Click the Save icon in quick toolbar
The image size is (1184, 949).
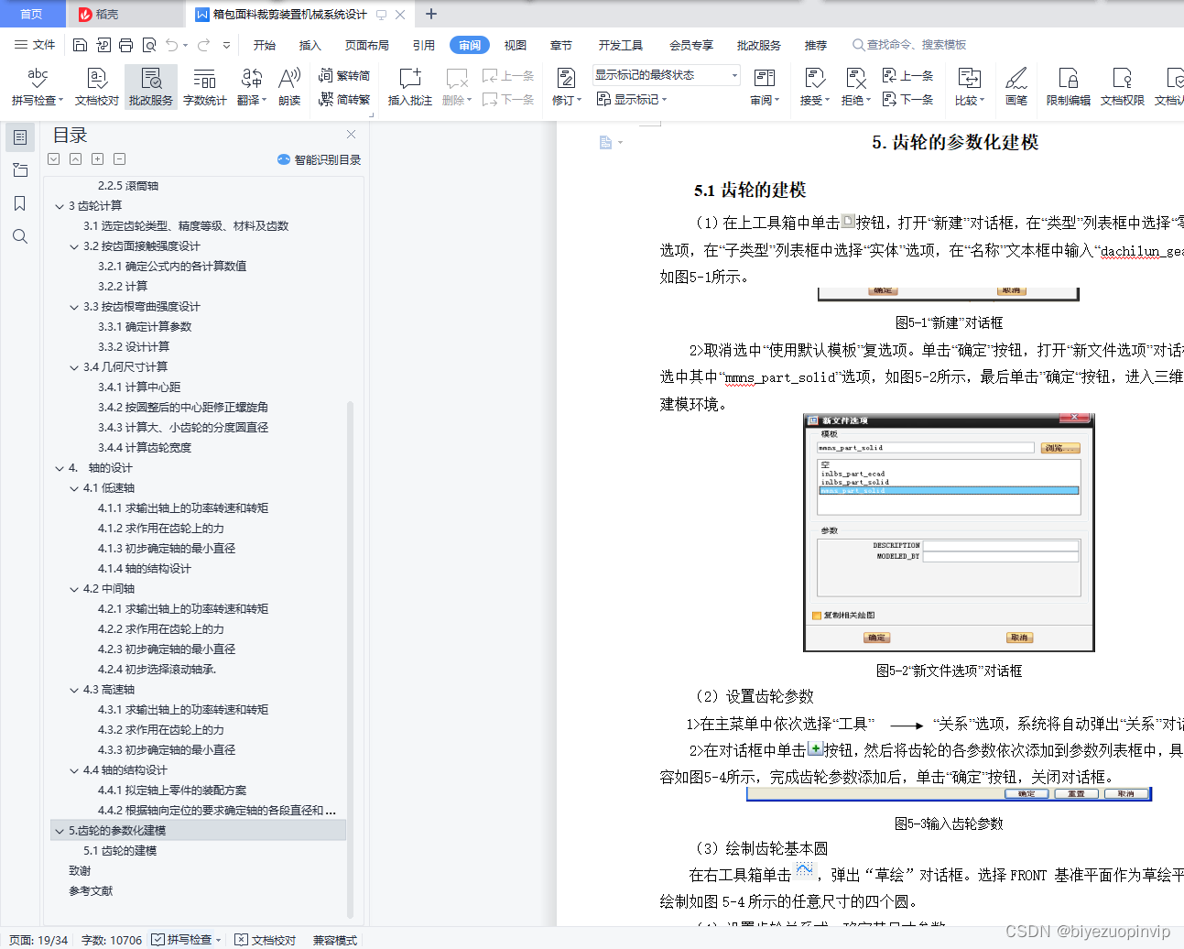pos(80,45)
